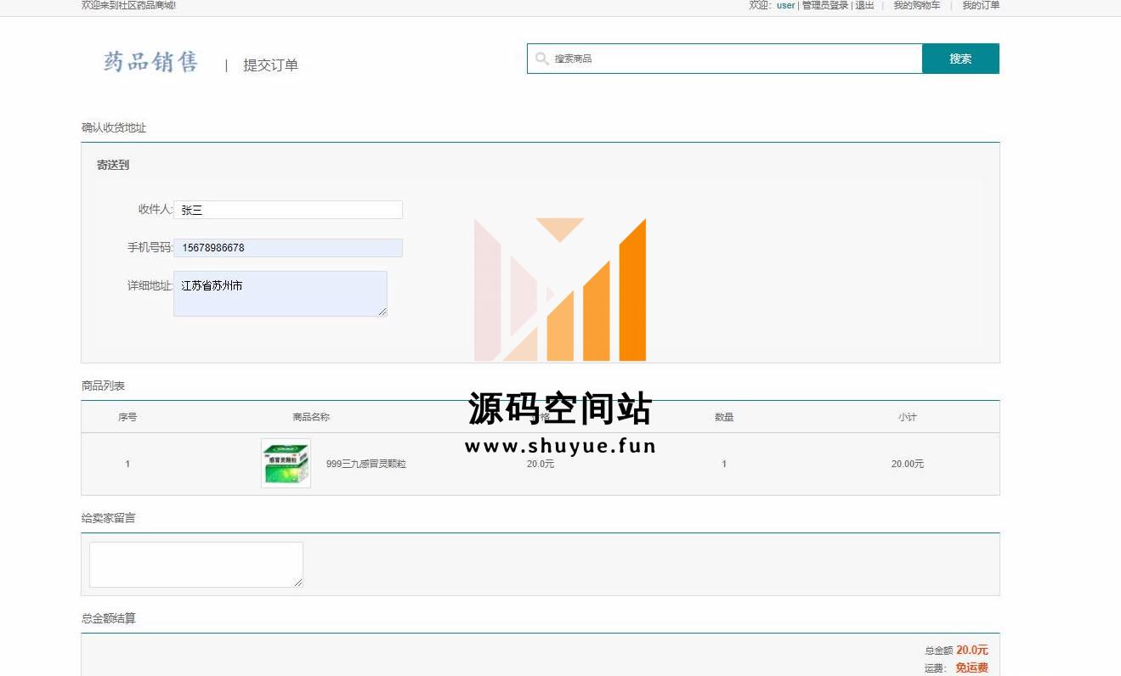The width and height of the screenshot is (1121, 676).
Task: Click the 收件人 name input field
Action: click(287, 210)
